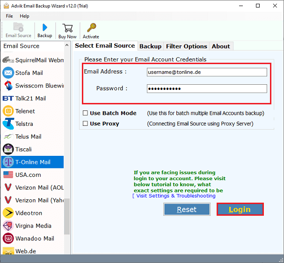Image resolution: width=284 pixels, height=263 pixels.
Task: Pick the Telenet smiley icon
Action: point(8,111)
